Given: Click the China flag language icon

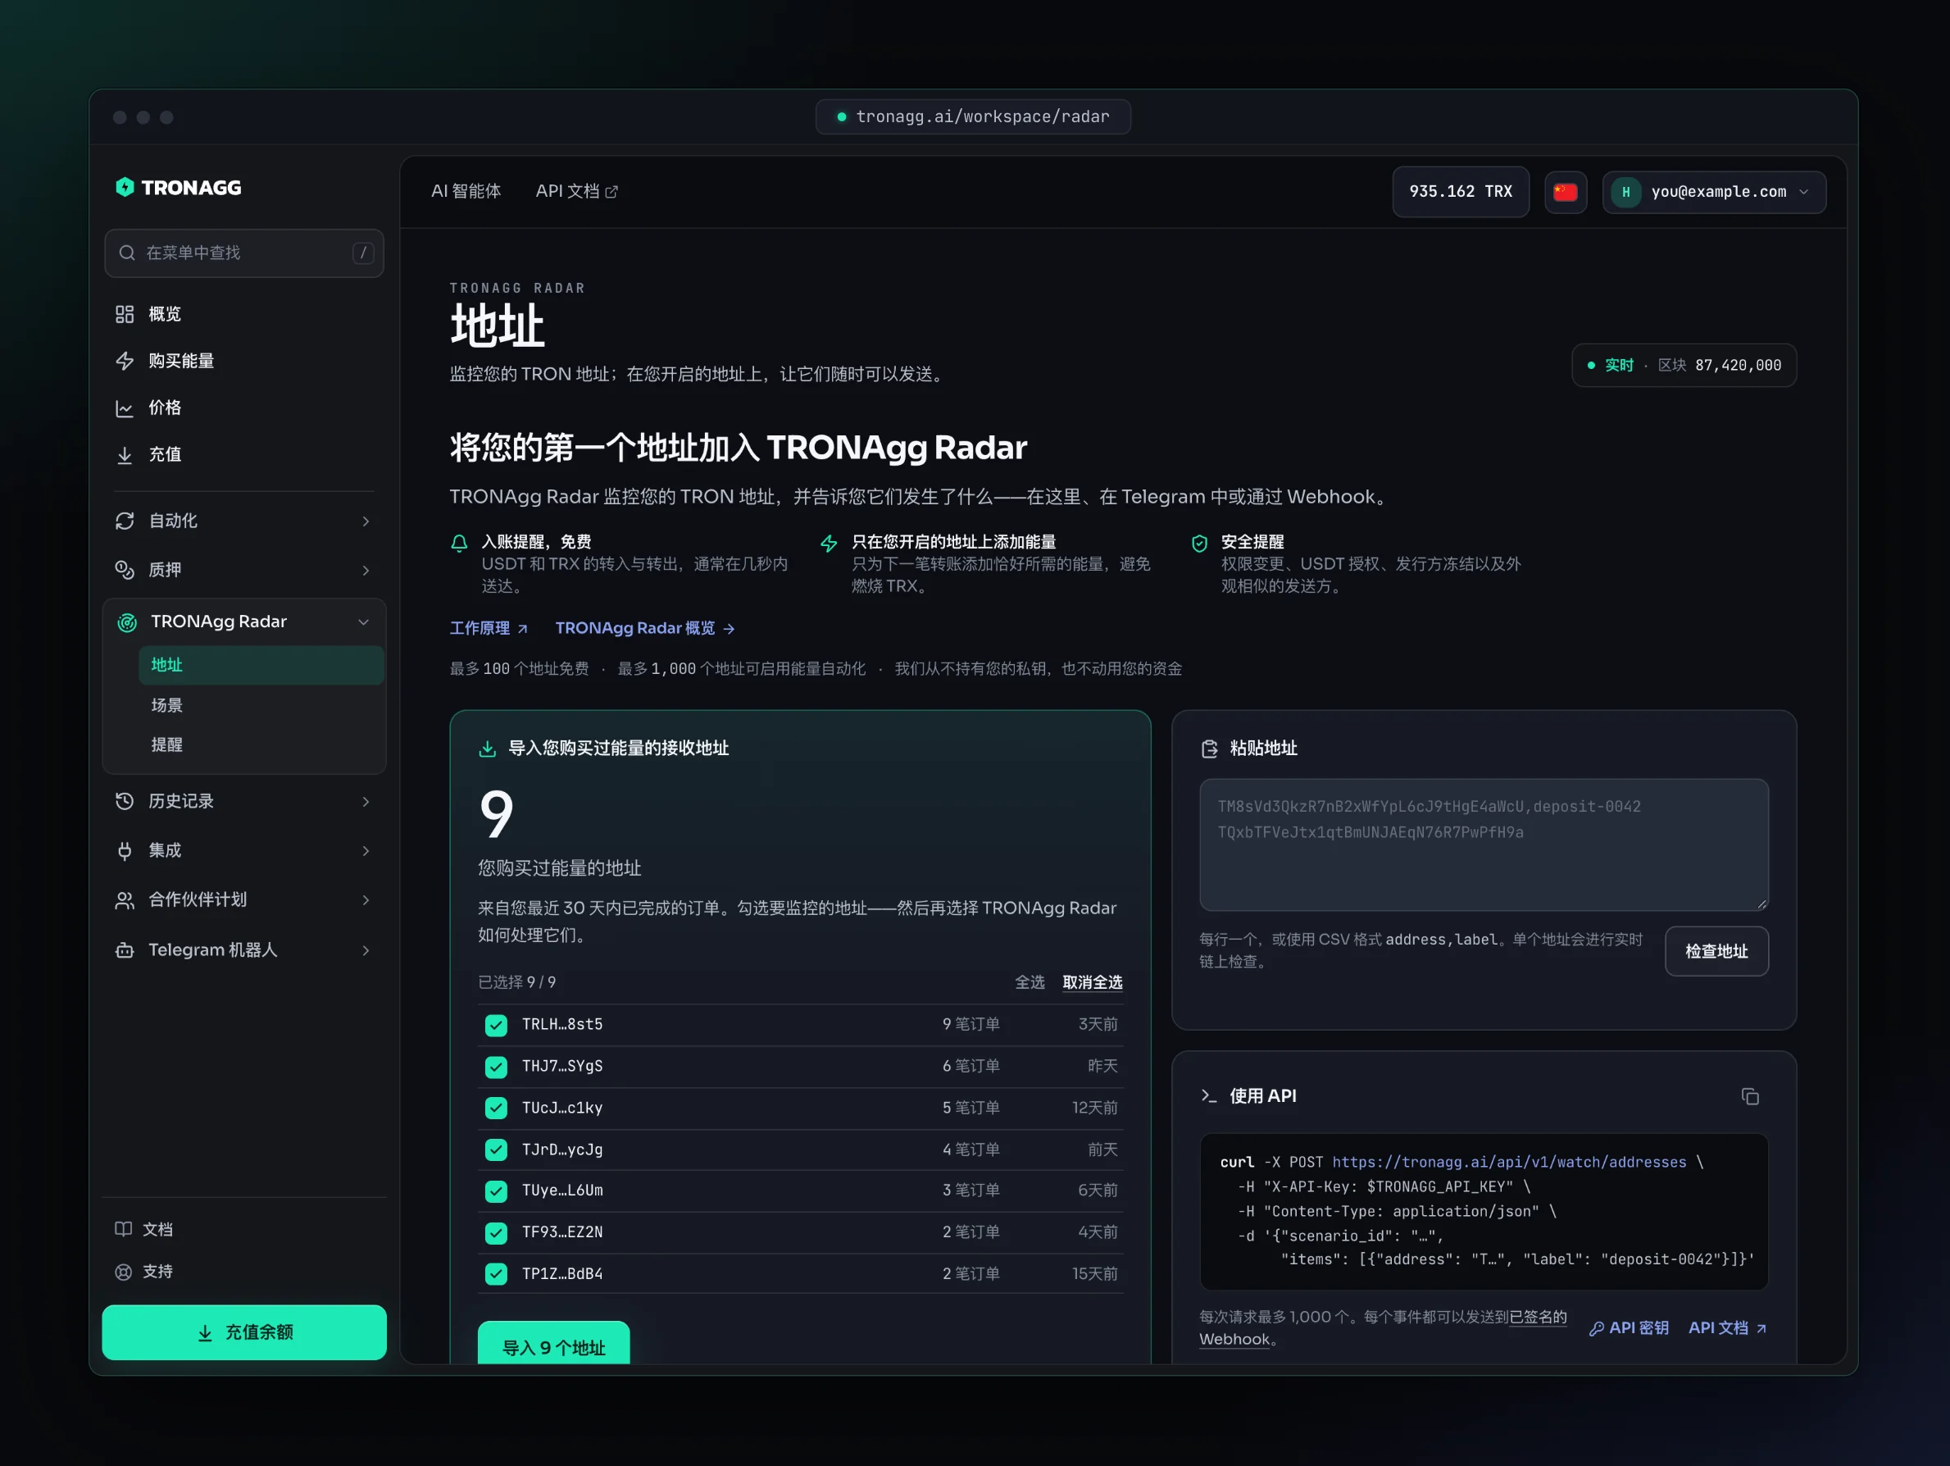Looking at the screenshot, I should [x=1566, y=191].
